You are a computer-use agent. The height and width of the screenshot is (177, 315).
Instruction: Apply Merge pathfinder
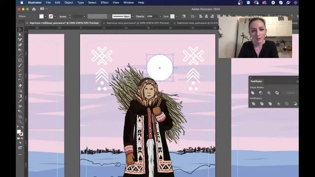pos(270,104)
